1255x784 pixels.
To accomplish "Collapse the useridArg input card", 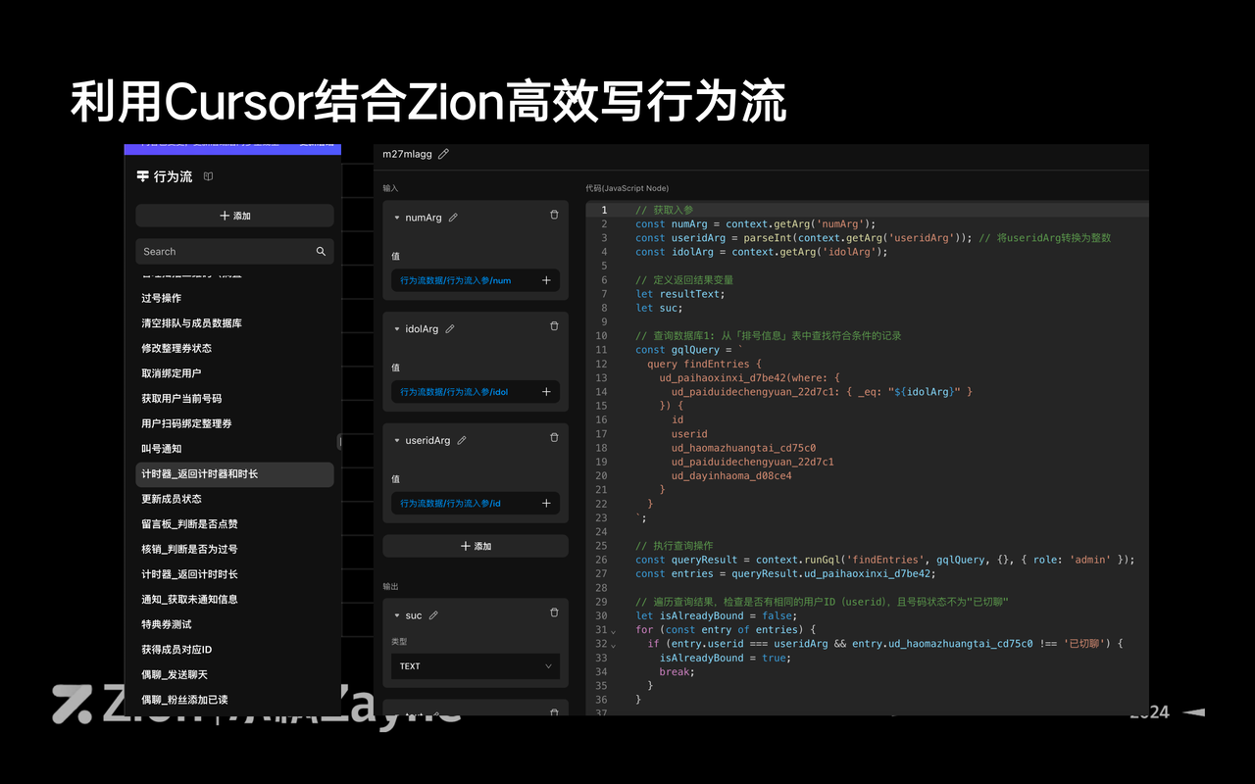I will (x=397, y=441).
